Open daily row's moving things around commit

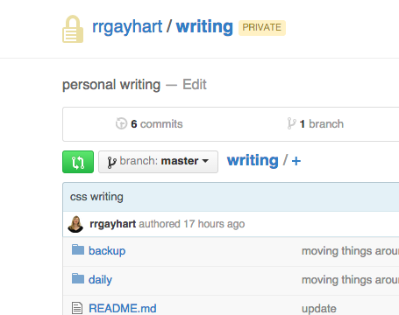click(x=350, y=280)
